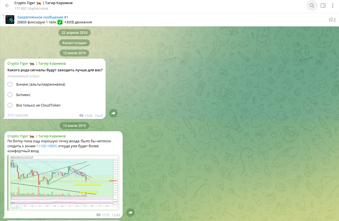Click the "22 апреля 2018" date badge
The width and height of the screenshot is (339, 221).
[75, 32]
